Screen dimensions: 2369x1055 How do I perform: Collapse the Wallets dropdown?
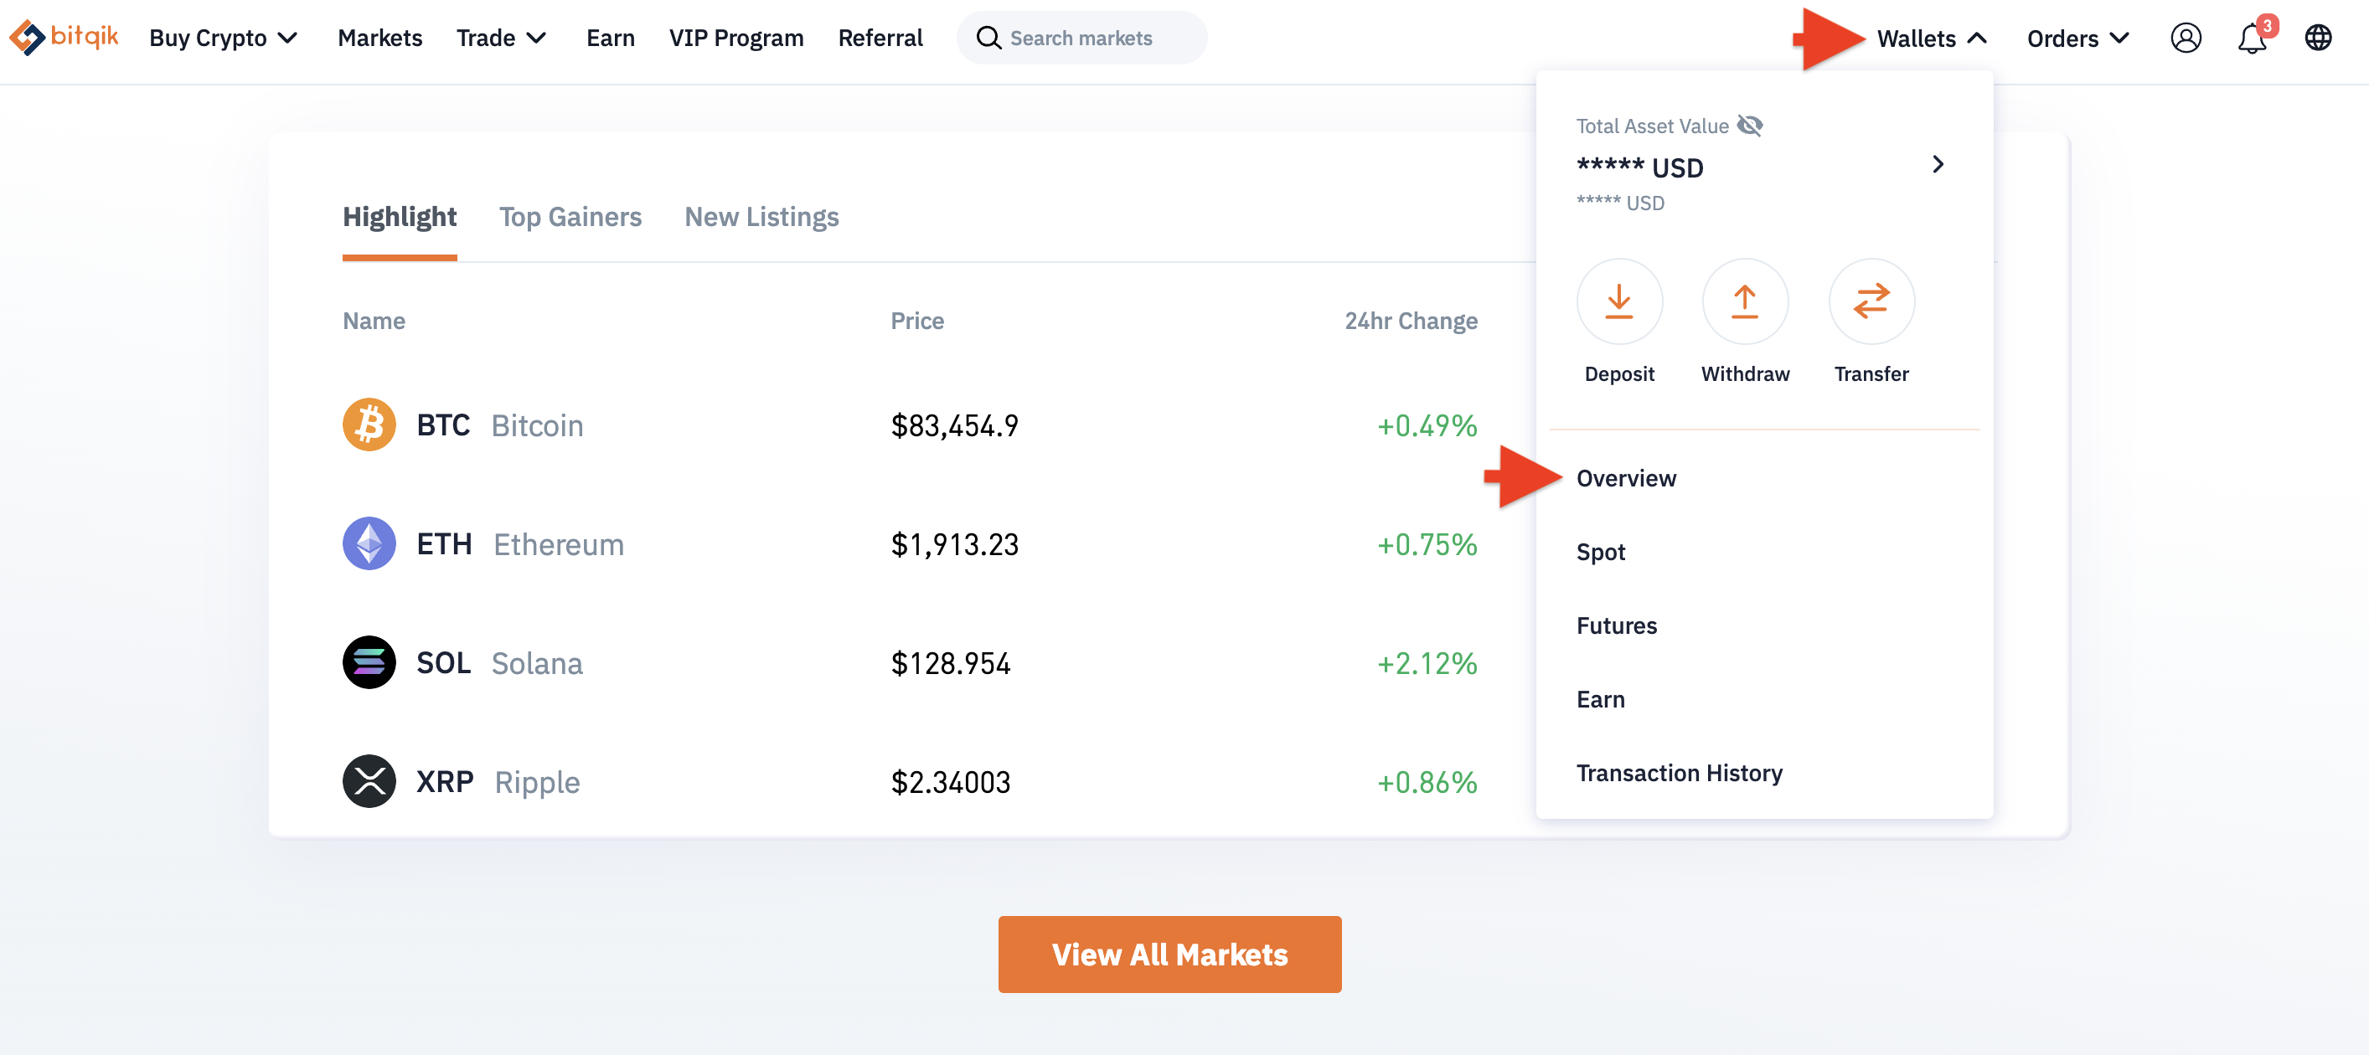pyautogui.click(x=1931, y=38)
